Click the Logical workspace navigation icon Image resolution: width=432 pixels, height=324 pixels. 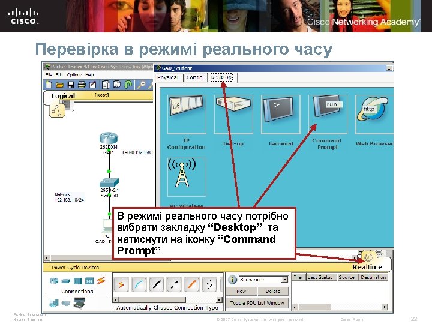(57, 110)
